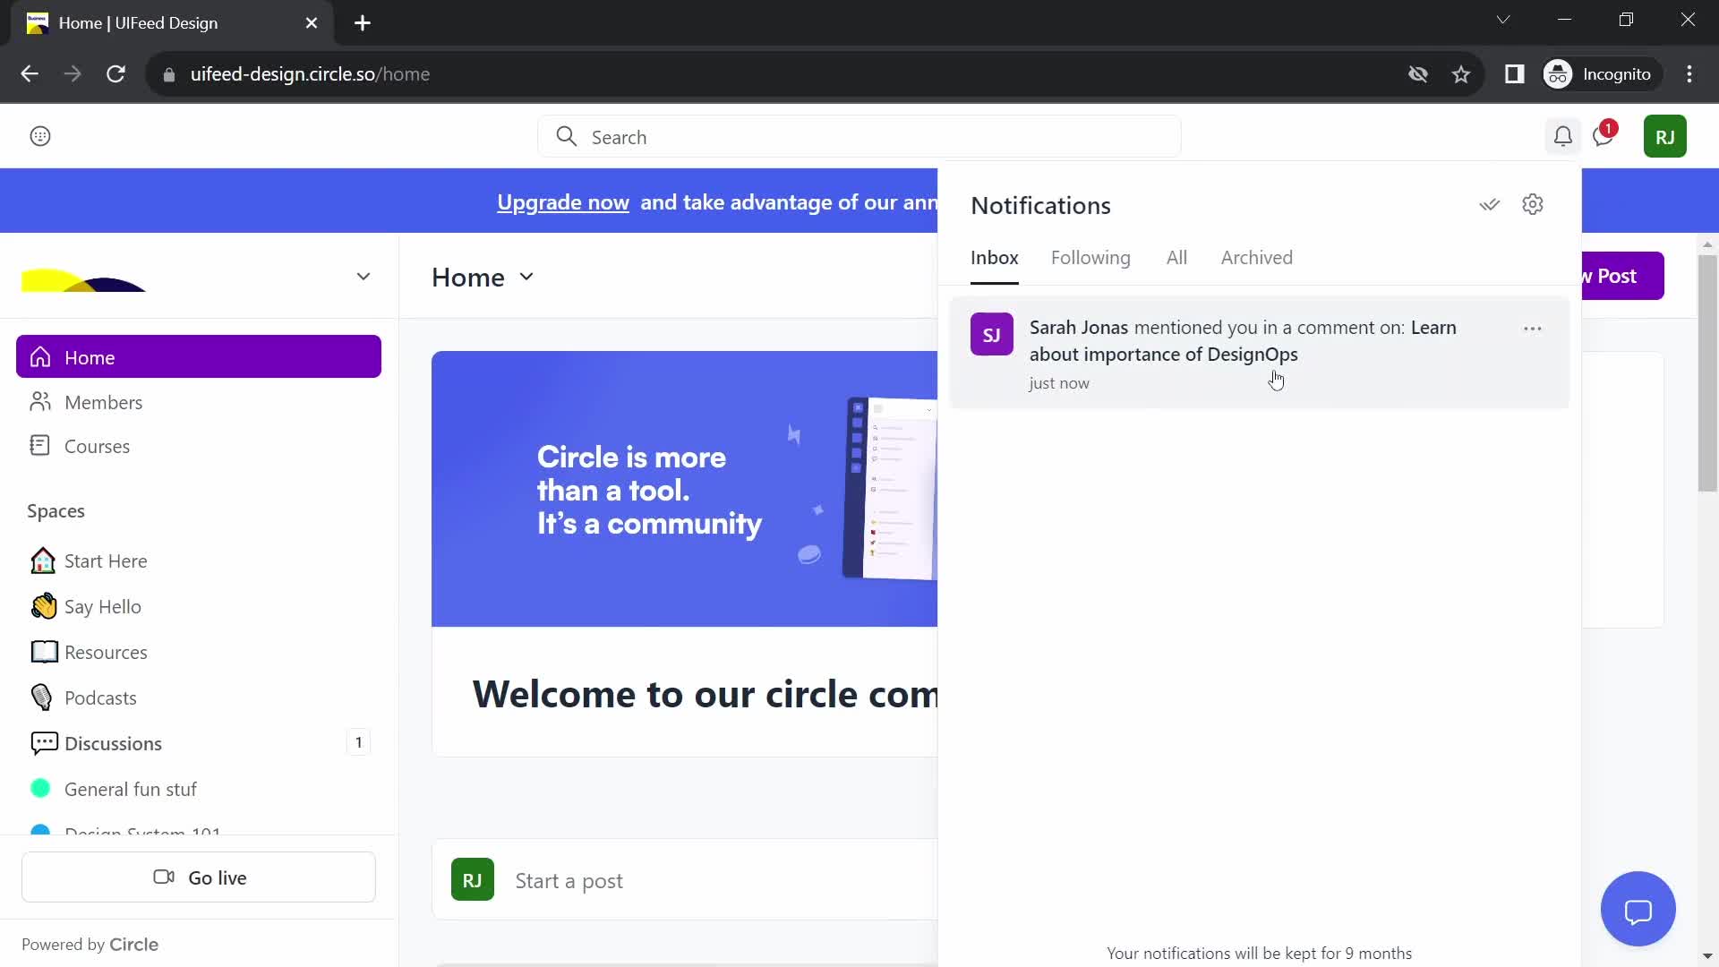Screen dimensions: 1719x967
Task: Click the Courses sidebar icon
Action: 40,446
